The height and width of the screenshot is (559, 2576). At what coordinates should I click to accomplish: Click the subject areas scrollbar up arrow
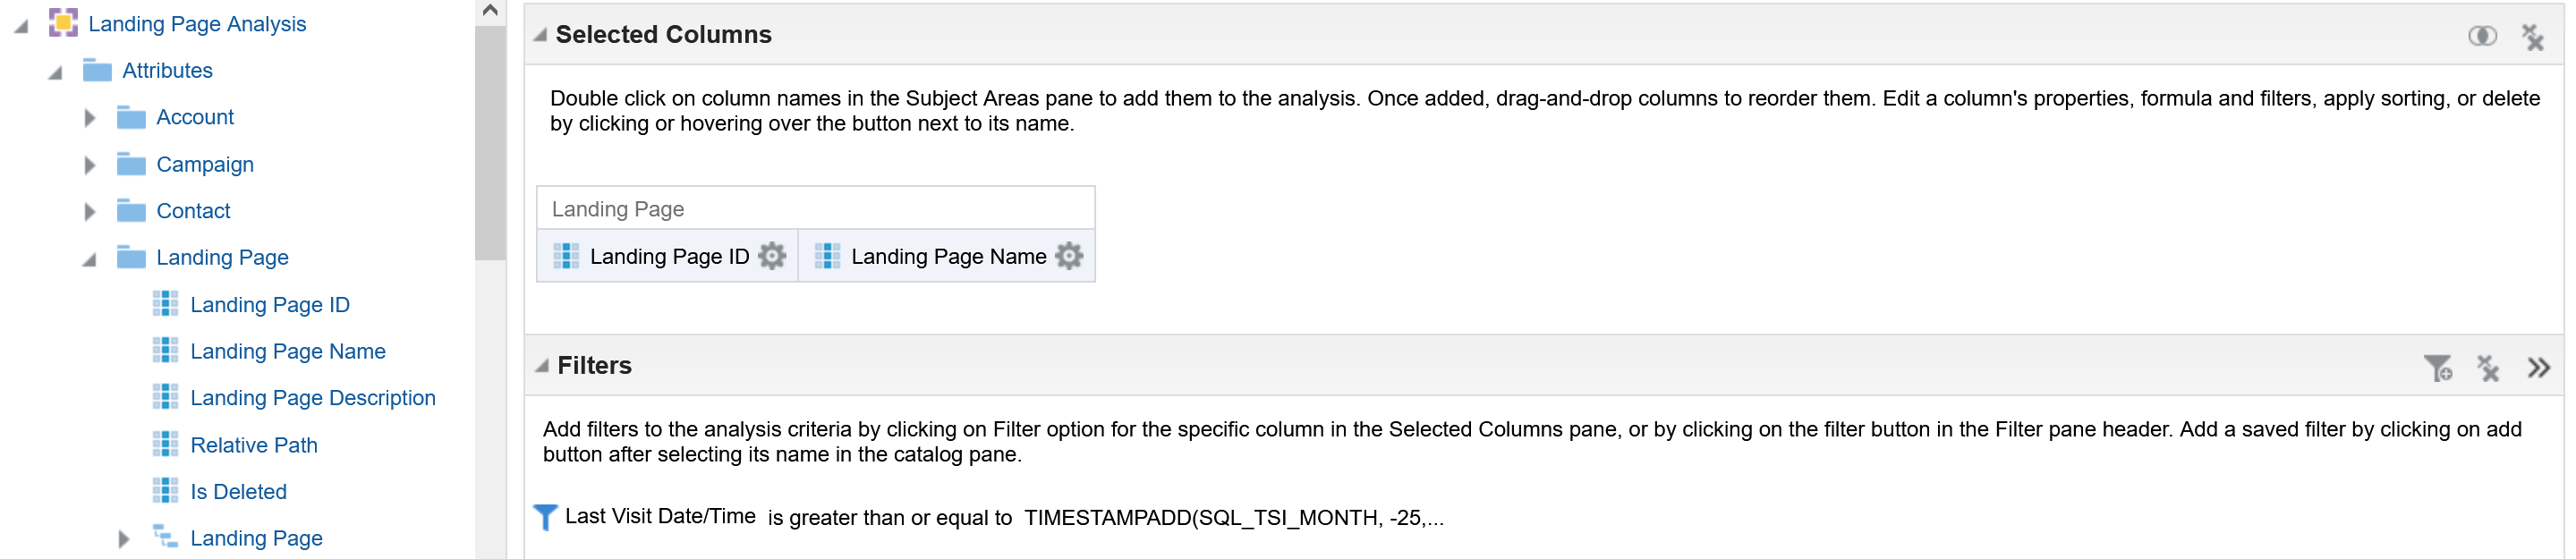point(490,10)
